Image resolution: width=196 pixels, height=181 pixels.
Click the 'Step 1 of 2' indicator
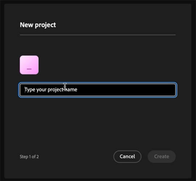(x=29, y=157)
